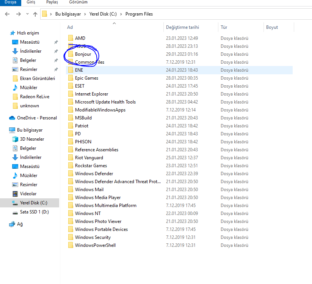Select the ModifiableWindowsApps folder
This screenshot has width=312, height=284.
(100, 110)
